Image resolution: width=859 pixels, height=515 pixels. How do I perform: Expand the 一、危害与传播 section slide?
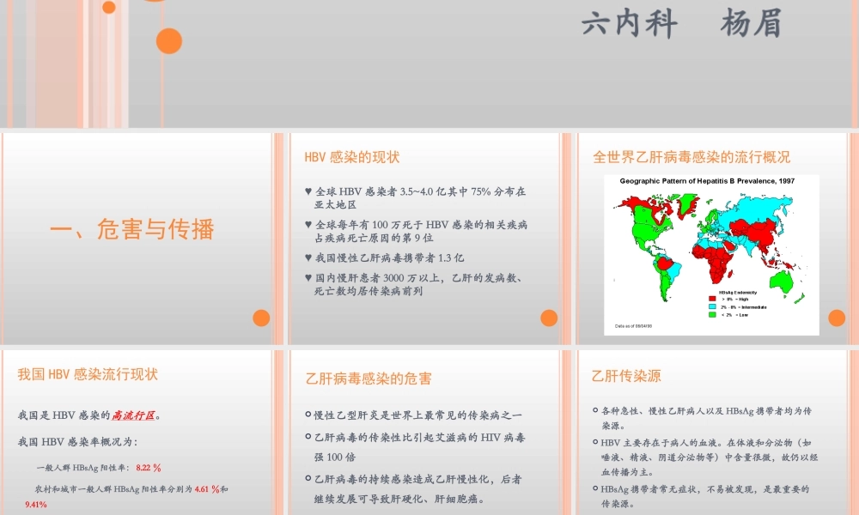135,230
